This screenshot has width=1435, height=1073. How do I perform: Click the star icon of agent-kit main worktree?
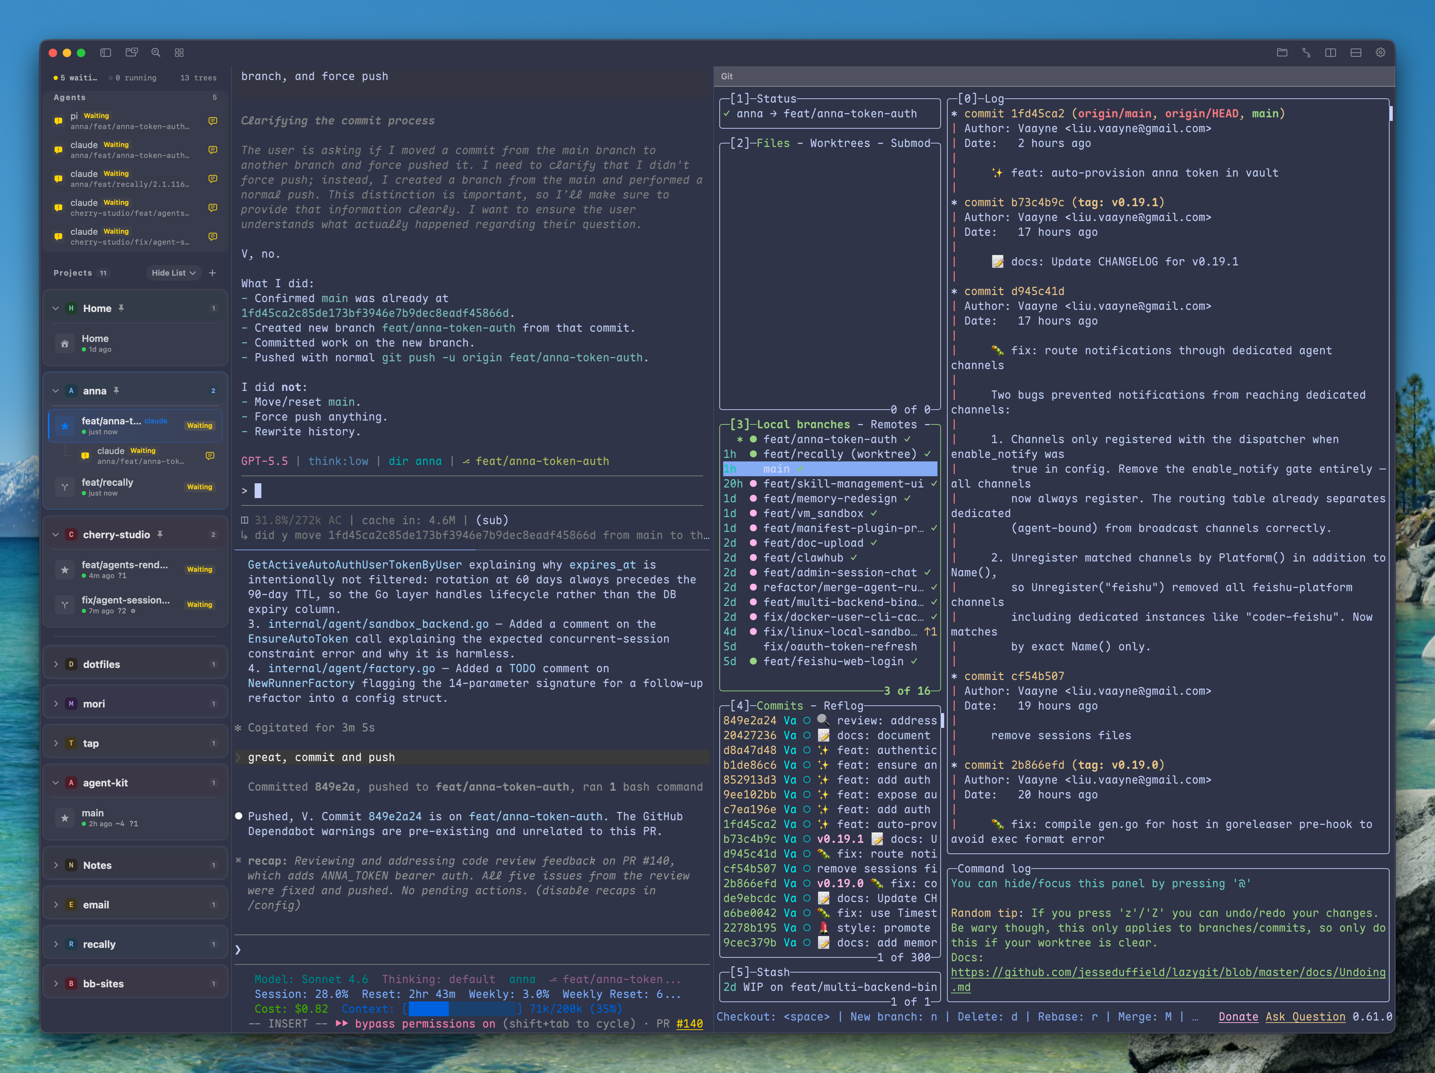[65, 817]
